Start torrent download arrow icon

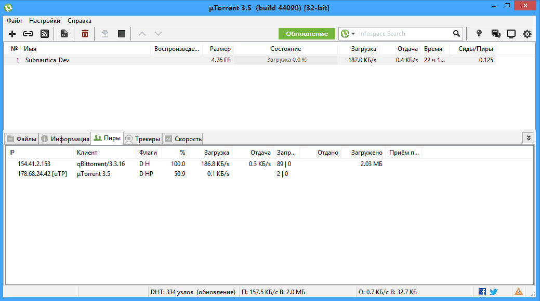click(105, 34)
